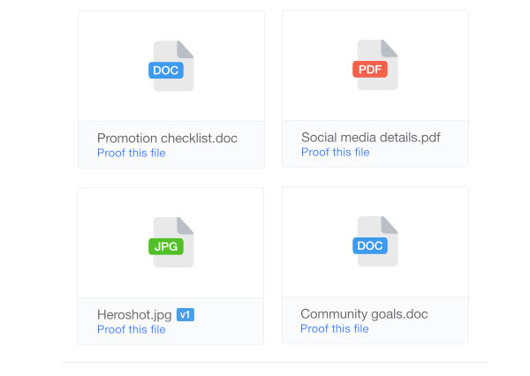Proof this file for Heroshot.jpg

[x=132, y=329]
